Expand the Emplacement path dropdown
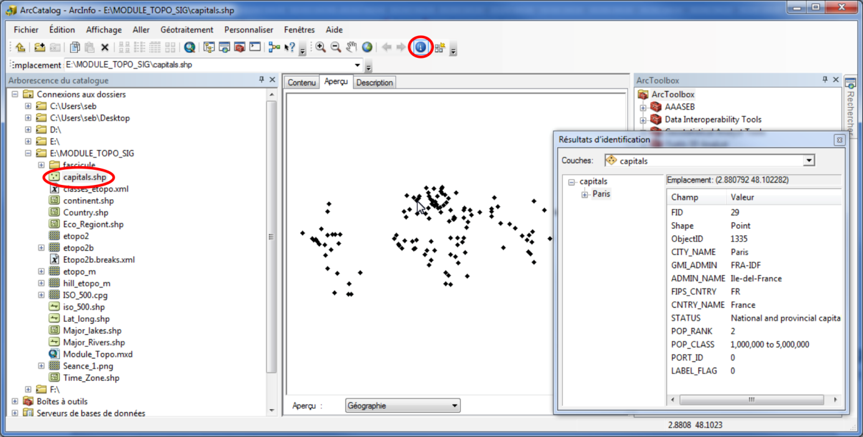This screenshot has width=863, height=437. (357, 65)
